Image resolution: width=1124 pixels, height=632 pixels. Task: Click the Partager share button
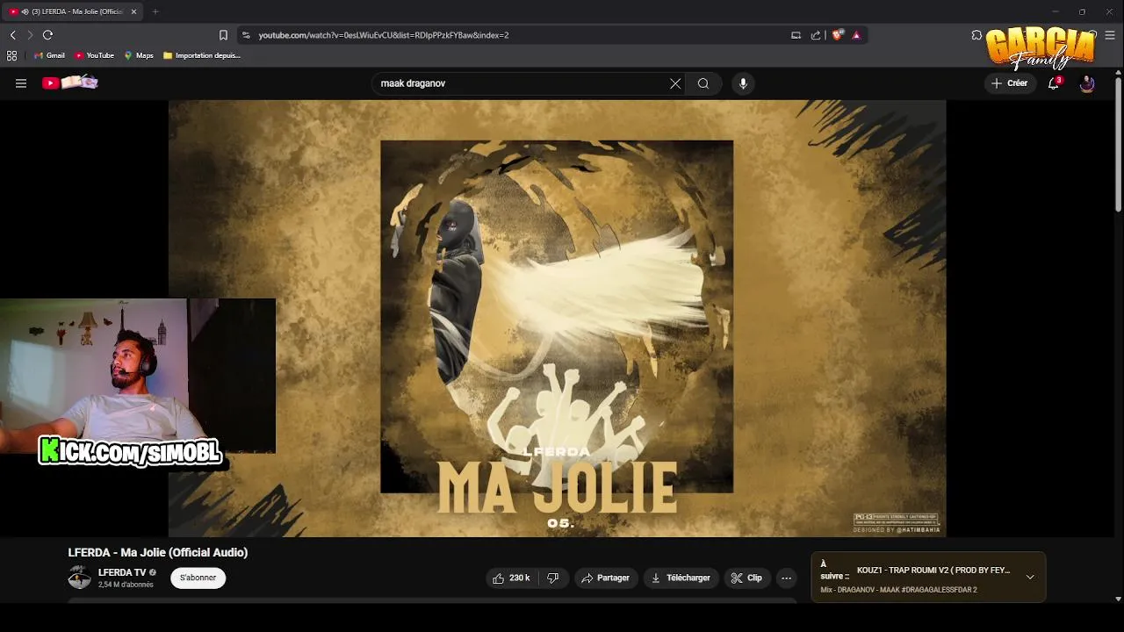[605, 578]
